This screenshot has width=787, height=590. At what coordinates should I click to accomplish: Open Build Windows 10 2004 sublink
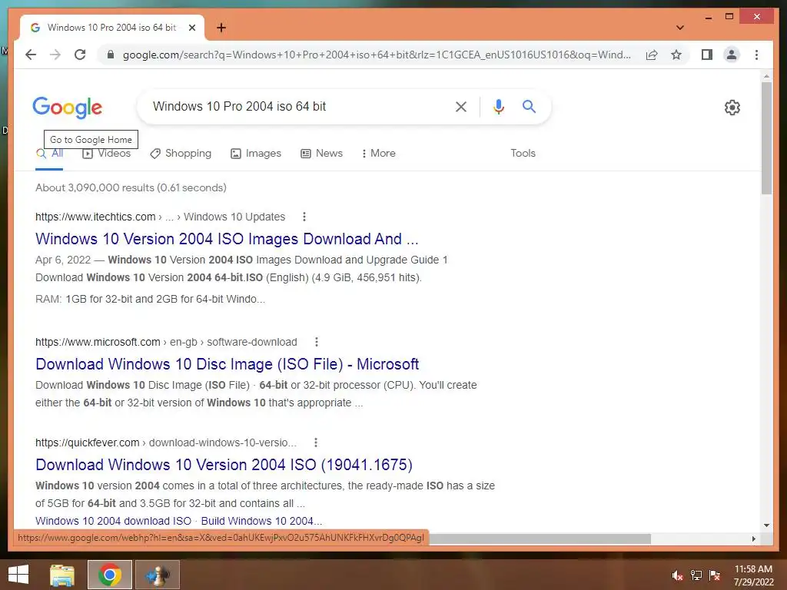(x=261, y=521)
